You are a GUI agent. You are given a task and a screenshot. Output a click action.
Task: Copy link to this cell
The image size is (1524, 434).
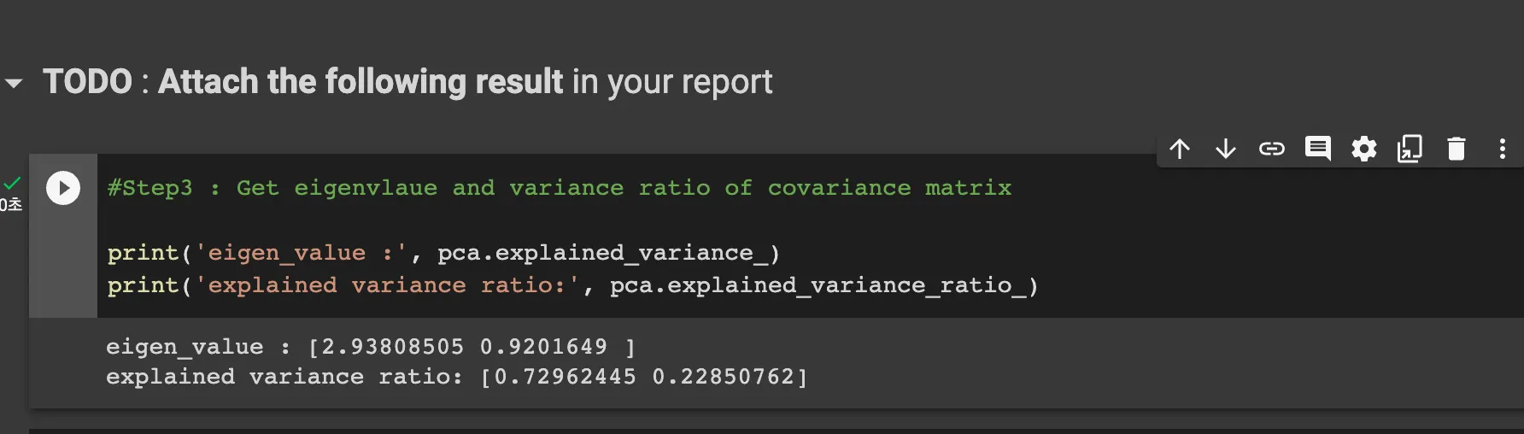(x=1272, y=150)
